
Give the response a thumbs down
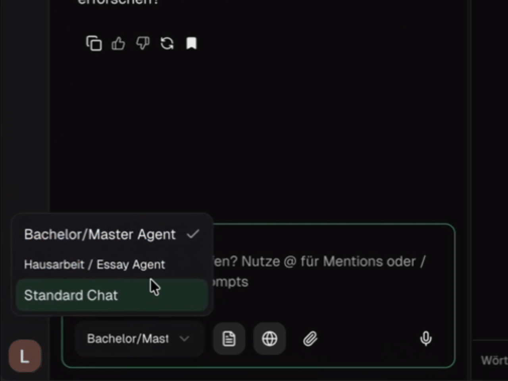143,43
